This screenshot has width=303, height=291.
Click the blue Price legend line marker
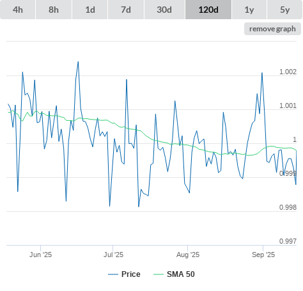click(113, 274)
